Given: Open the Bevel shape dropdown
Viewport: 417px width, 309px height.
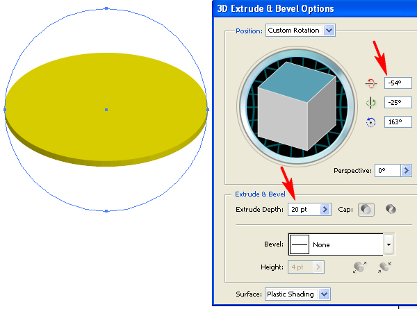Looking at the screenshot, I should point(389,244).
